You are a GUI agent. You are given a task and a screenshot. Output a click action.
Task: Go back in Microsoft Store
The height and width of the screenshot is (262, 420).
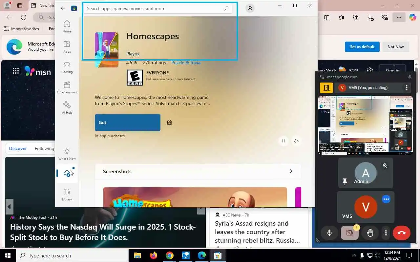tap(63, 9)
